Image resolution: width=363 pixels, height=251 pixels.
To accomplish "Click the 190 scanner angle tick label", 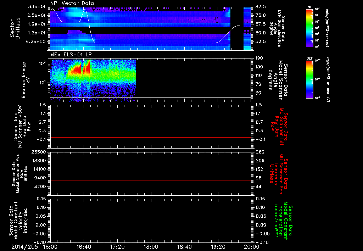I will point(259,58).
